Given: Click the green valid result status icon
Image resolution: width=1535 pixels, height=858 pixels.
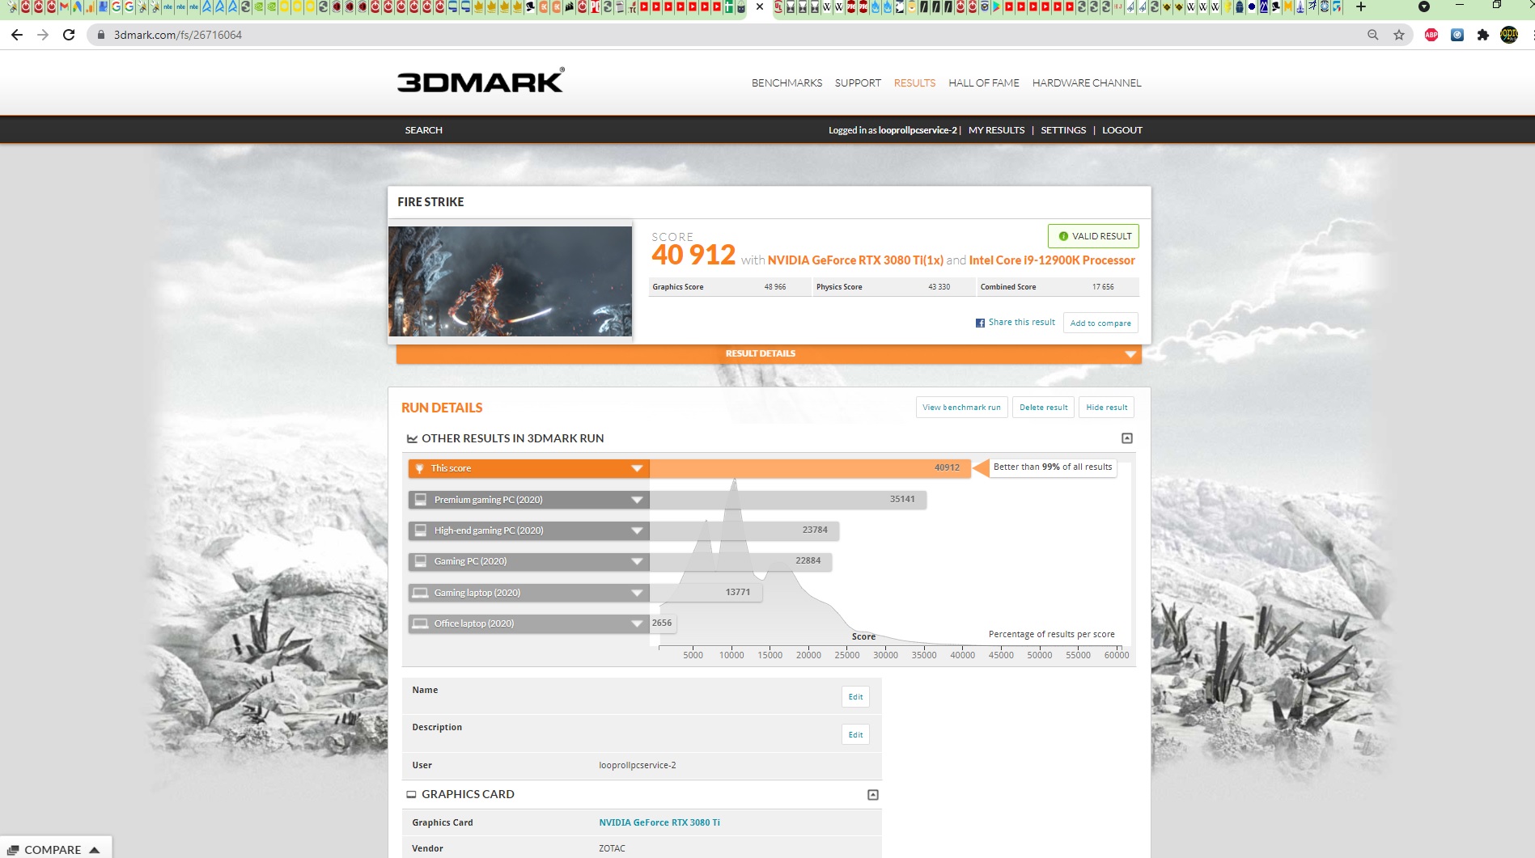Looking at the screenshot, I should coord(1063,236).
